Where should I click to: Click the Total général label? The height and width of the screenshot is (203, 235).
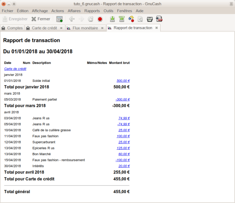pyautogui.click(x=17, y=192)
